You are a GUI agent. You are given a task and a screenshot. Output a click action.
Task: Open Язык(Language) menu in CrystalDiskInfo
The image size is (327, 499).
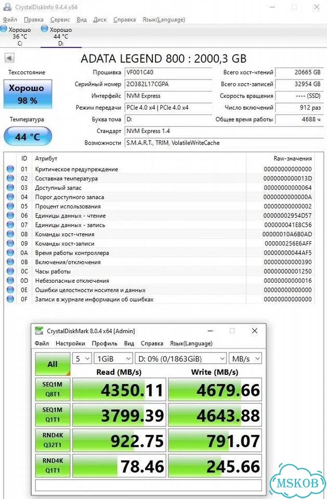click(x=164, y=19)
